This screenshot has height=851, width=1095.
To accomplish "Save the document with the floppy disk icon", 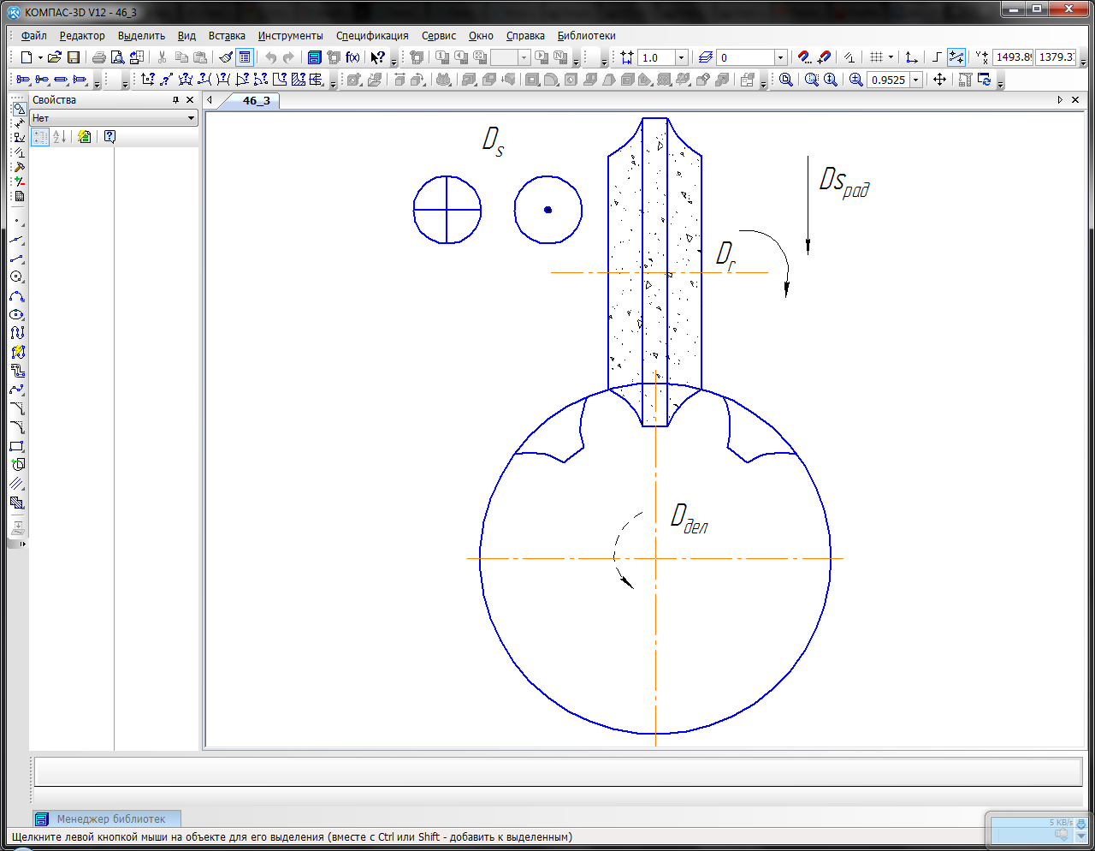I will (x=74, y=57).
